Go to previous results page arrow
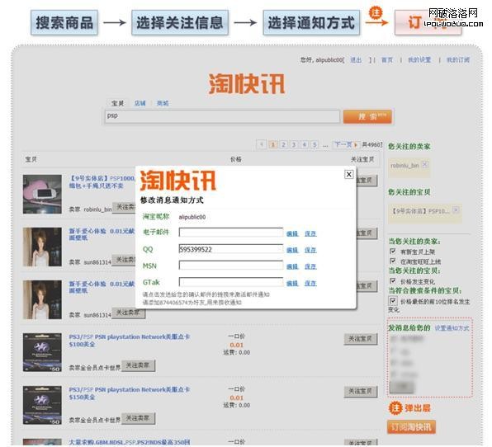Image resolution: width=492 pixels, height=447 pixels. click(x=262, y=144)
